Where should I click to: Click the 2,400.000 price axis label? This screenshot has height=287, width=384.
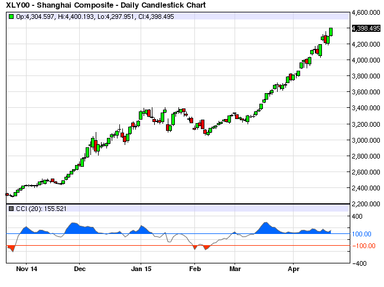[366, 188]
